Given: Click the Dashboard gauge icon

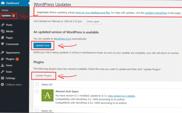Looking at the screenshot, I should [x=3, y=3].
